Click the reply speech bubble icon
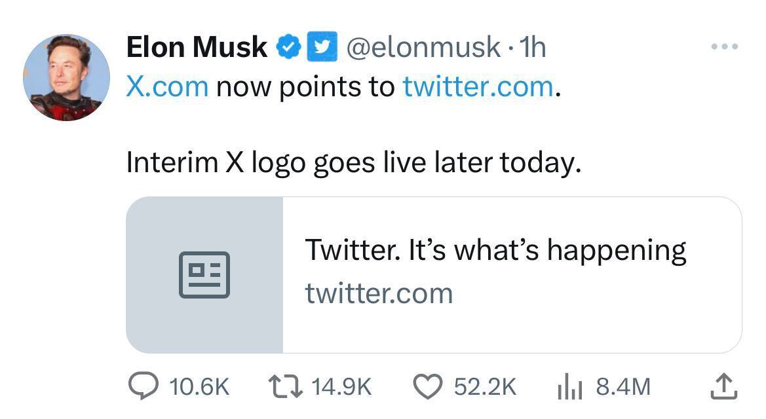Viewport: 766px width, 419px height. [x=142, y=387]
